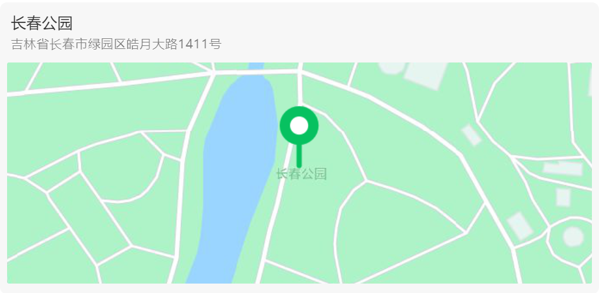Click the circular building icon at bottom right
Image resolution: width=599 pixels, height=293 pixels.
coord(574,236)
